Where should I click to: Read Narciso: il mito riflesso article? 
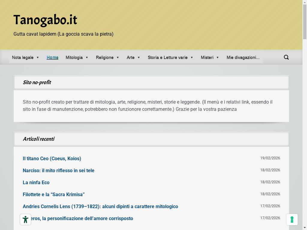pos(58,170)
